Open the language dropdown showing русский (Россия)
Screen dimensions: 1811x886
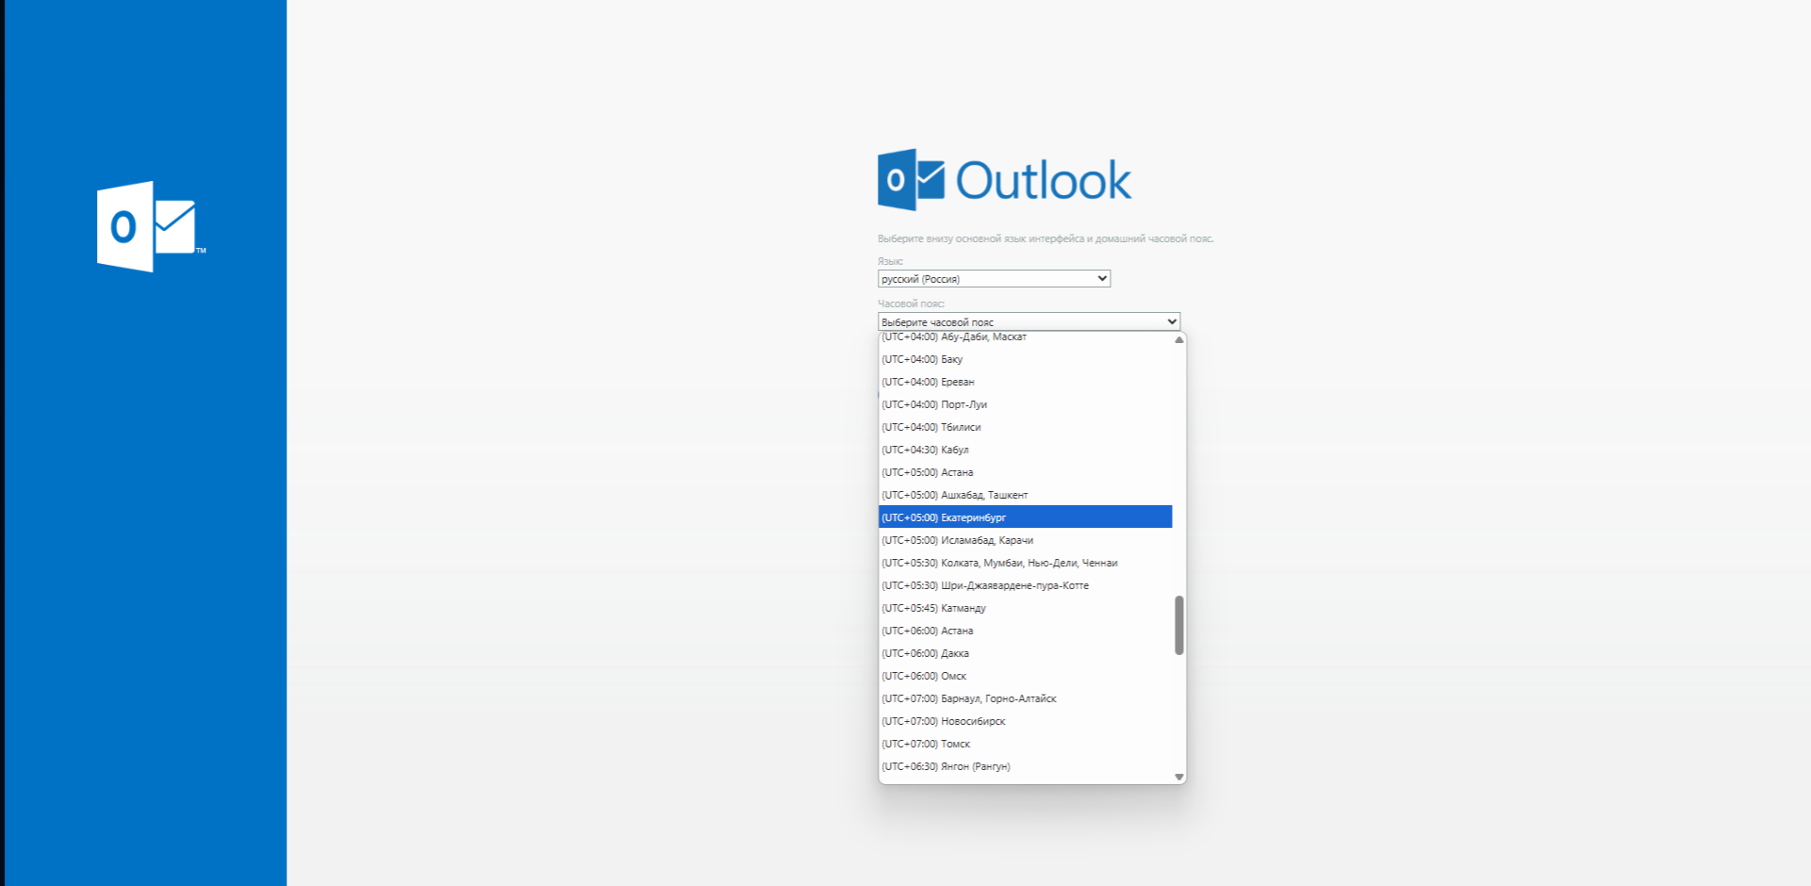pyautogui.click(x=994, y=279)
